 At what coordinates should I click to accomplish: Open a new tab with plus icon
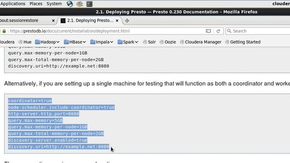pos(127,21)
